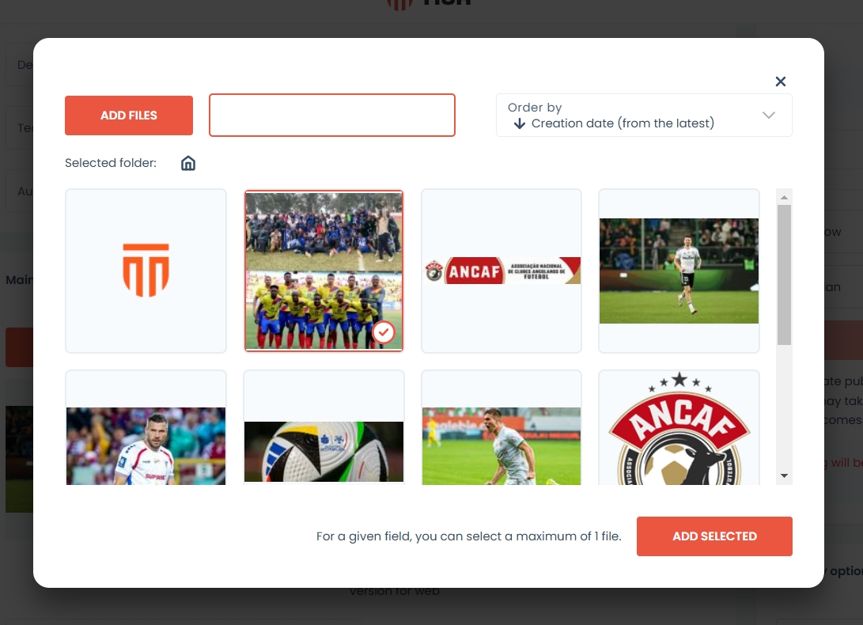
Task: Close the file picker dialog
Action: (780, 81)
